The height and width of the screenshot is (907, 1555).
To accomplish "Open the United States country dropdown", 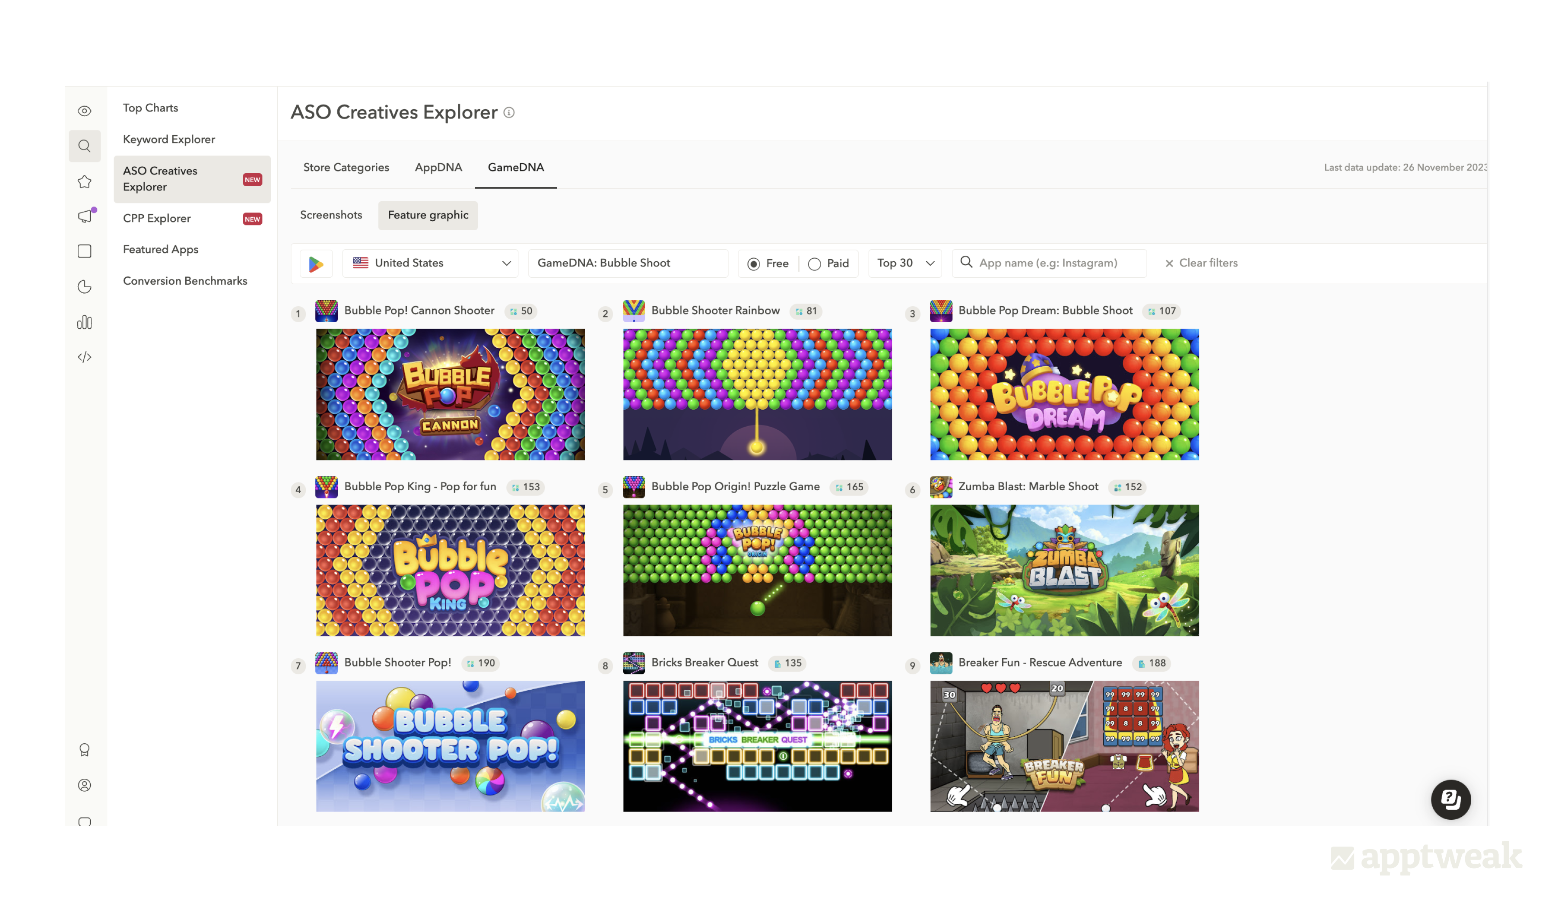I will coord(430,263).
